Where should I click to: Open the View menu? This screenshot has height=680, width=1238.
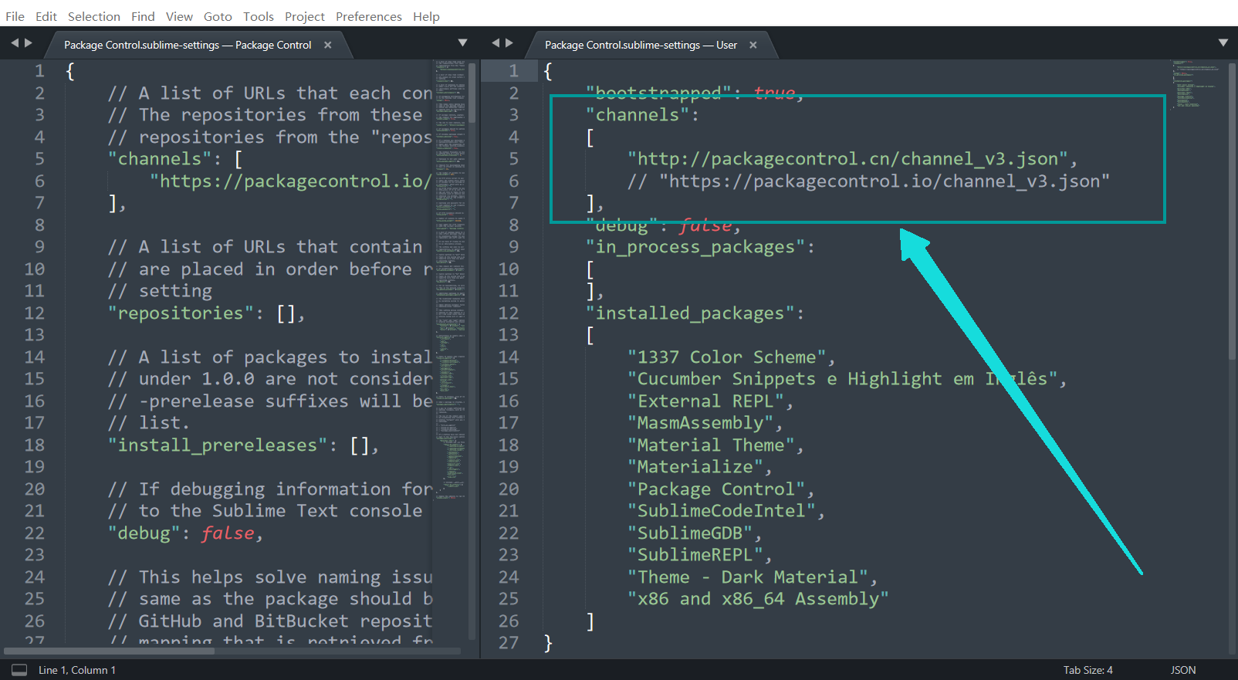coord(179,16)
